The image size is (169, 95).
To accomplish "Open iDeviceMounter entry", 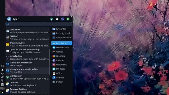I will 28,44.
